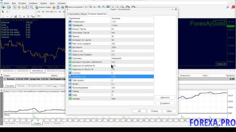Open the templates dropdown icon
236x132 pixels.
133,7
